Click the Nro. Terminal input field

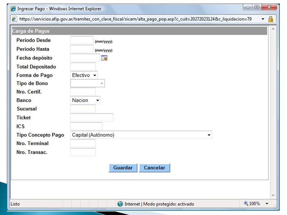pos(83,143)
